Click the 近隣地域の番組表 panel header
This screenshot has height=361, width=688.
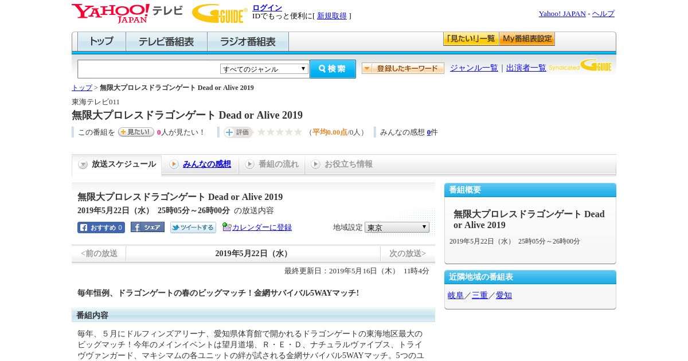point(530,277)
